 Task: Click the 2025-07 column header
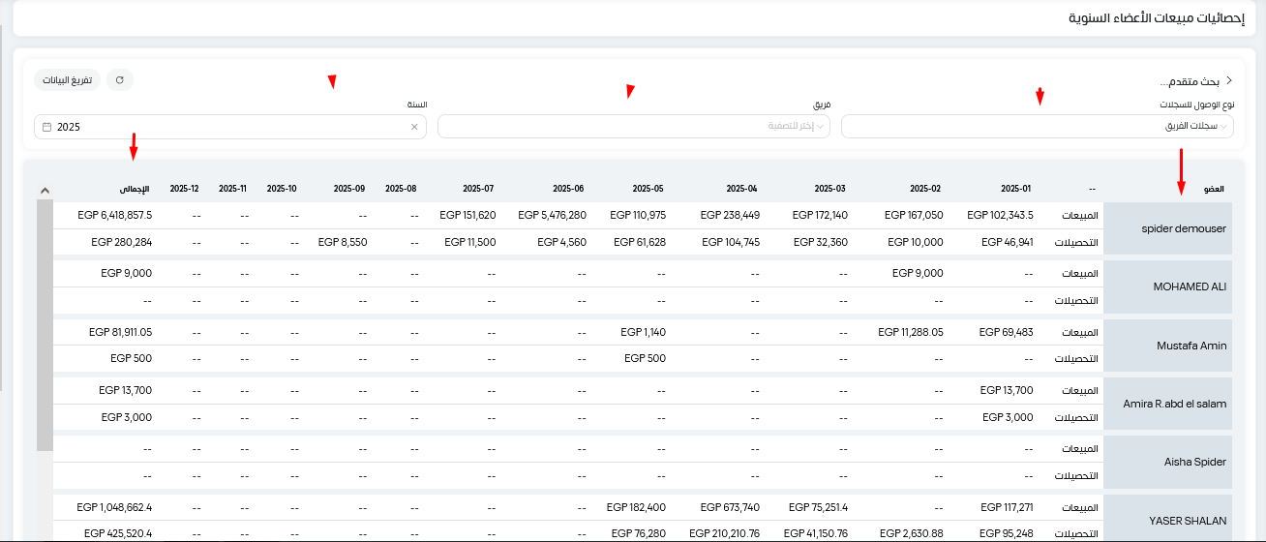click(x=479, y=189)
